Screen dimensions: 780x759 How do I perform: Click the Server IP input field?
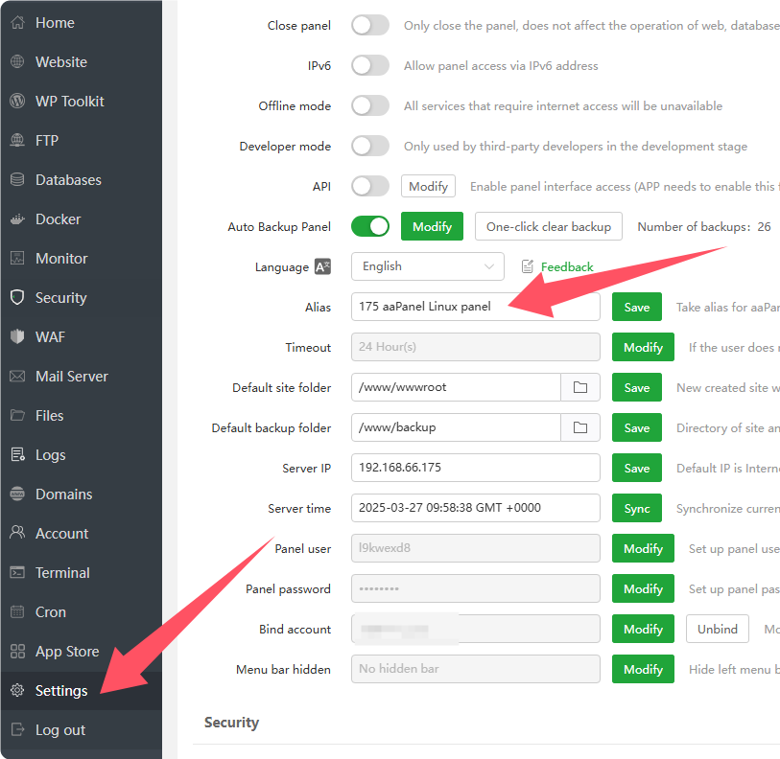(476, 468)
